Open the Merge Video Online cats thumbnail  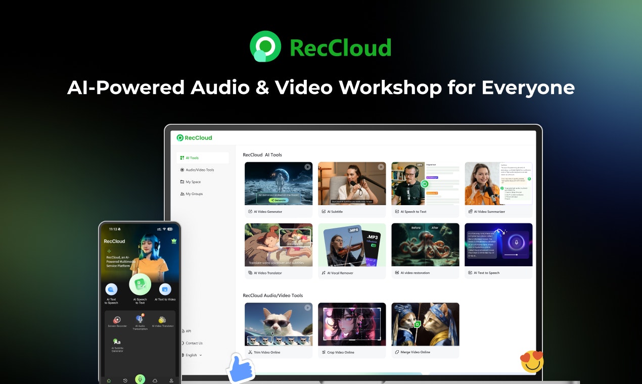pyautogui.click(x=425, y=324)
